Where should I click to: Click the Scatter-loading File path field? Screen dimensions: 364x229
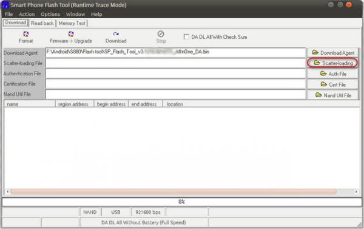pos(175,63)
